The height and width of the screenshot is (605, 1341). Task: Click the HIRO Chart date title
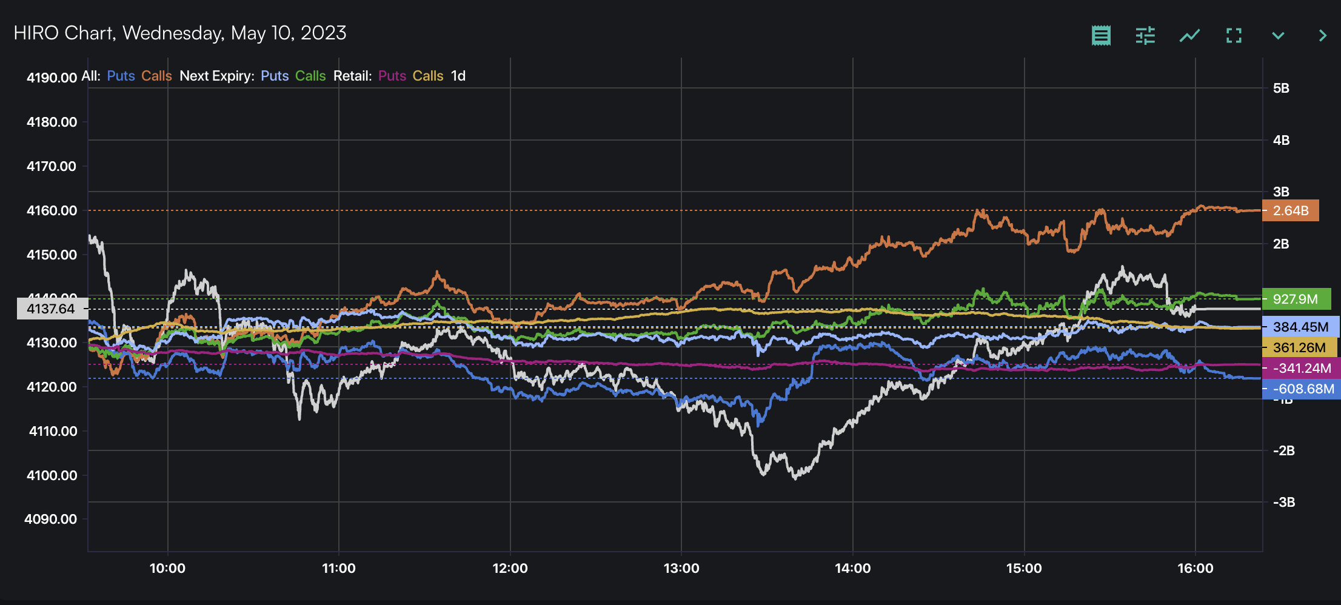(180, 33)
